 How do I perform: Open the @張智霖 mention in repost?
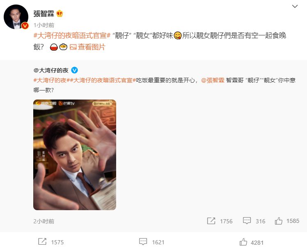[213, 80]
